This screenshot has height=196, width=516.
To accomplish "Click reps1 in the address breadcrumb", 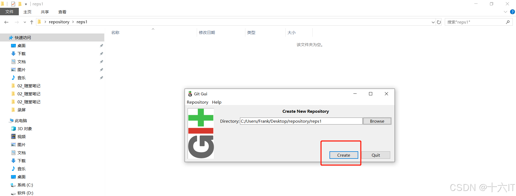I will tap(82, 22).
